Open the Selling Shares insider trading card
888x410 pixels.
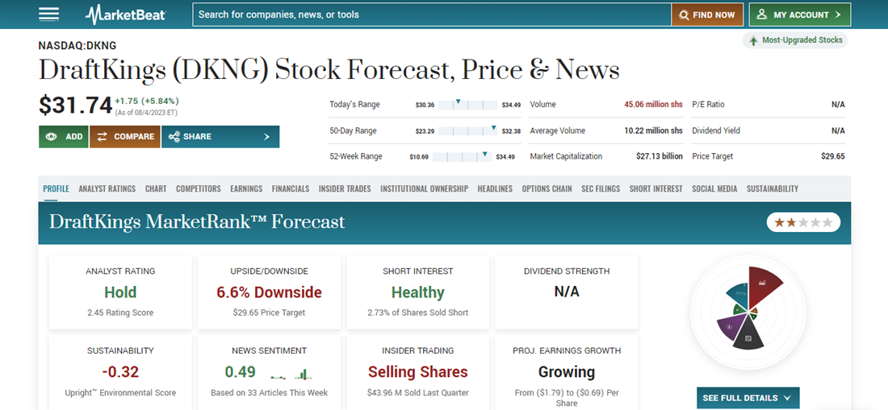(x=417, y=371)
